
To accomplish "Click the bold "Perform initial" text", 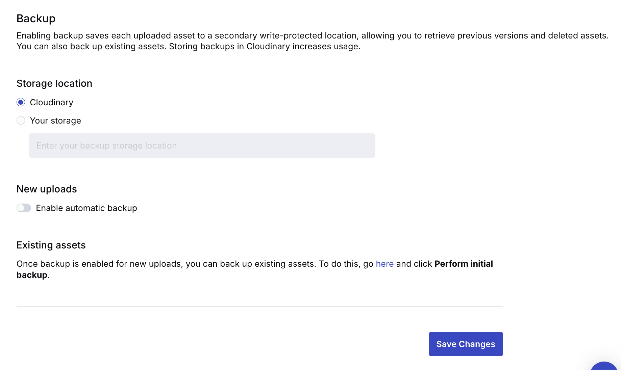I will (464, 264).
